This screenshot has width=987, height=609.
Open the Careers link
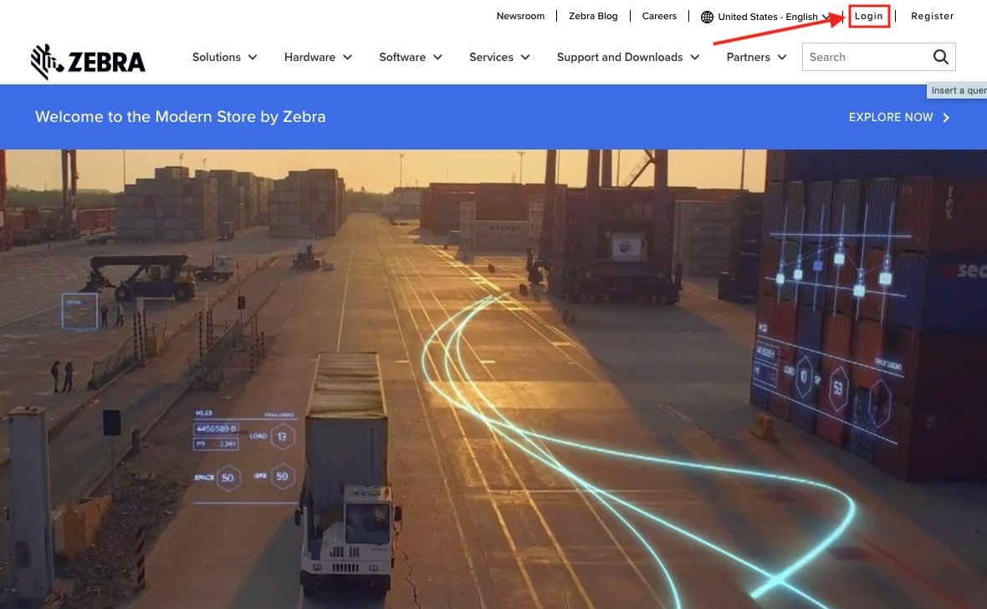659,16
